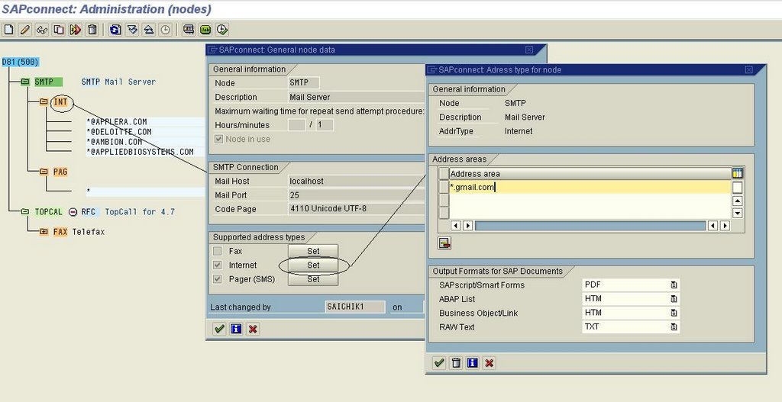The image size is (782, 402).
Task: Select *@DELOITTE.COM tree entry
Action: tap(118, 131)
